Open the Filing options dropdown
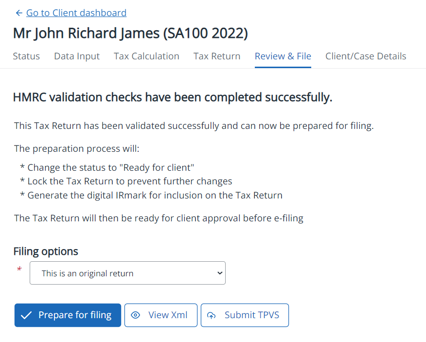The height and width of the screenshot is (342, 426). coord(127,273)
